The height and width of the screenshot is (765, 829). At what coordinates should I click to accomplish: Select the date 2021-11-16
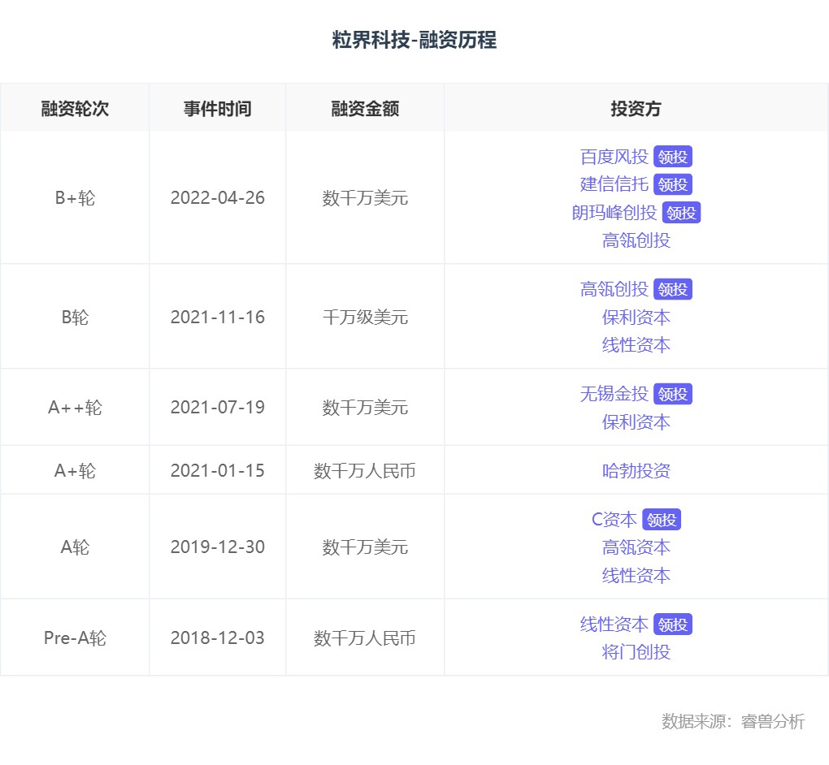217,318
